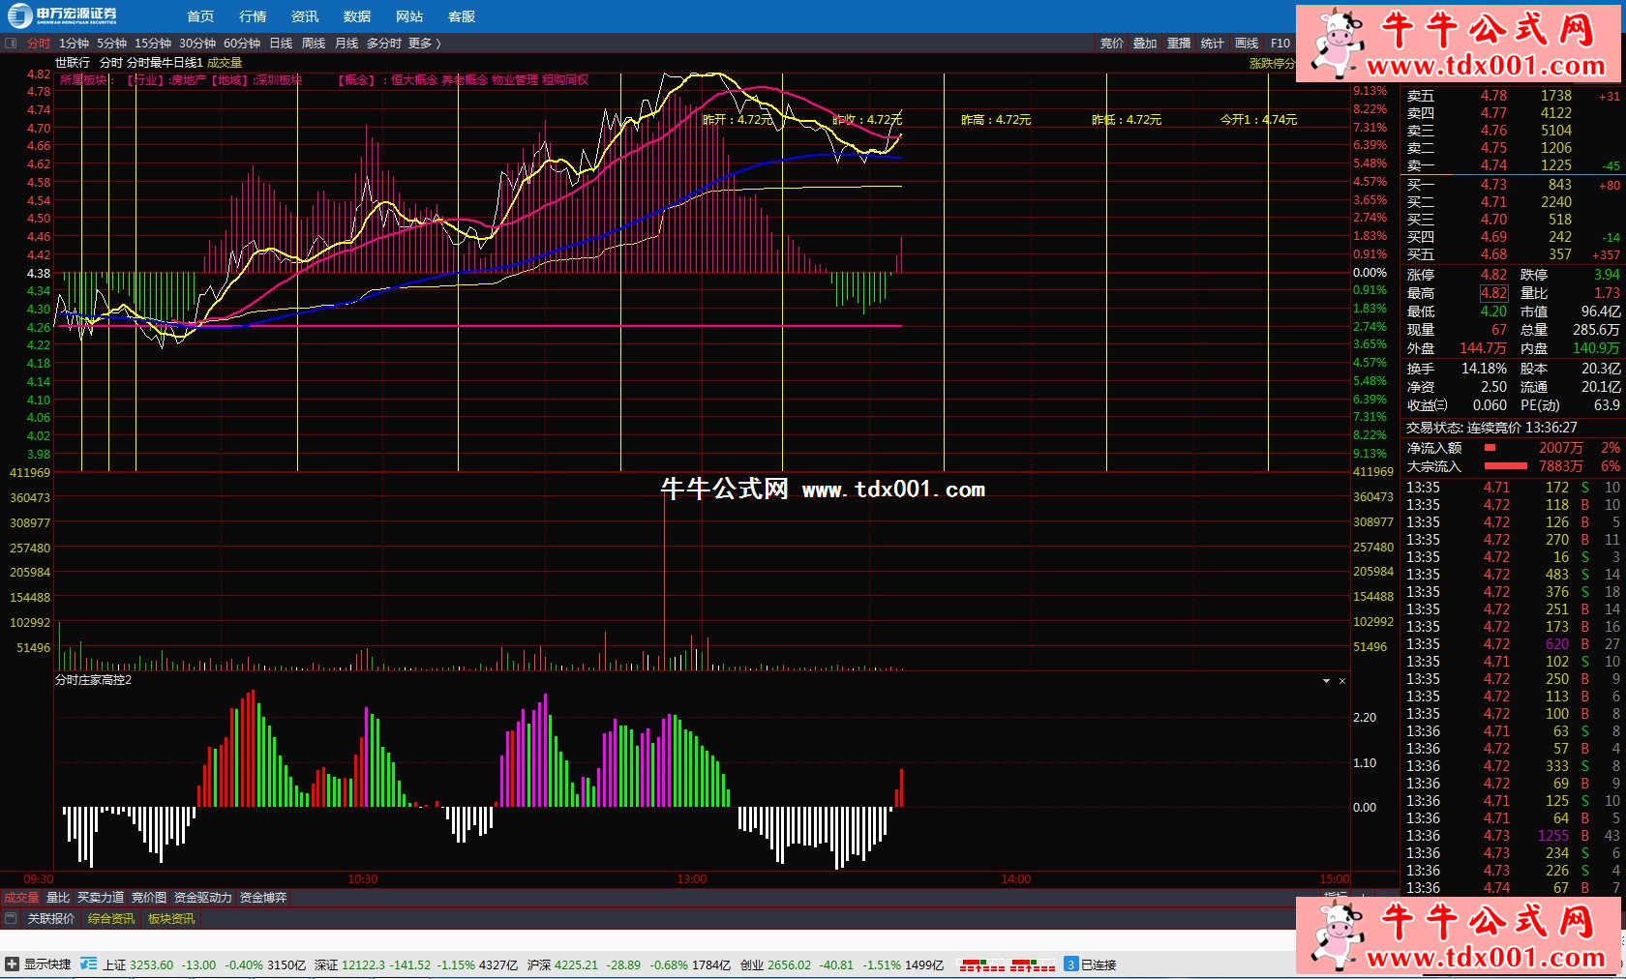Select the 多分时 multi-day view
This screenshot has height=979, width=1626.
(384, 44)
